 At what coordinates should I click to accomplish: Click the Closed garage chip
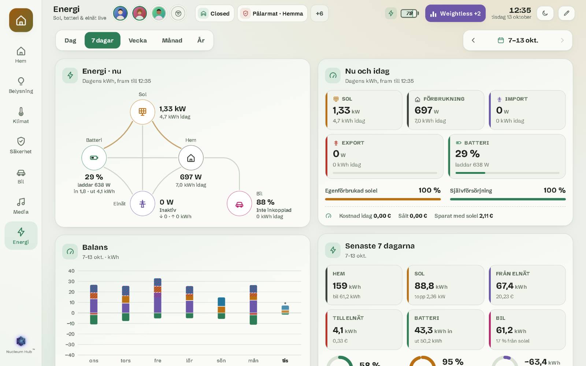215,14
